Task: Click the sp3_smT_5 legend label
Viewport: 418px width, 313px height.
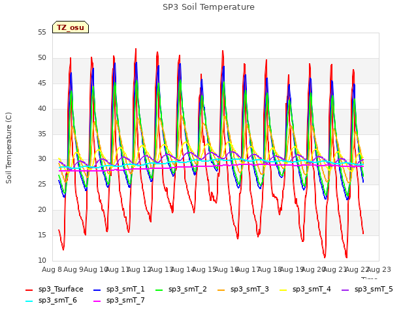Action: point(374,289)
